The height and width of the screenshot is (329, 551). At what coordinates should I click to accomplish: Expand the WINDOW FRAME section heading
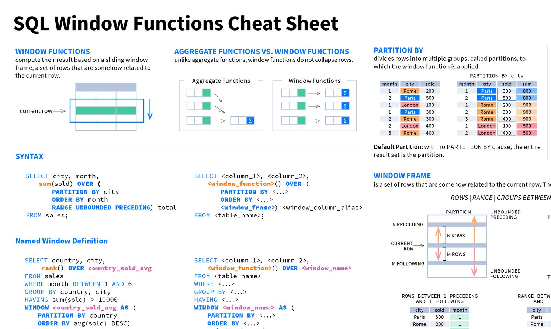402,176
